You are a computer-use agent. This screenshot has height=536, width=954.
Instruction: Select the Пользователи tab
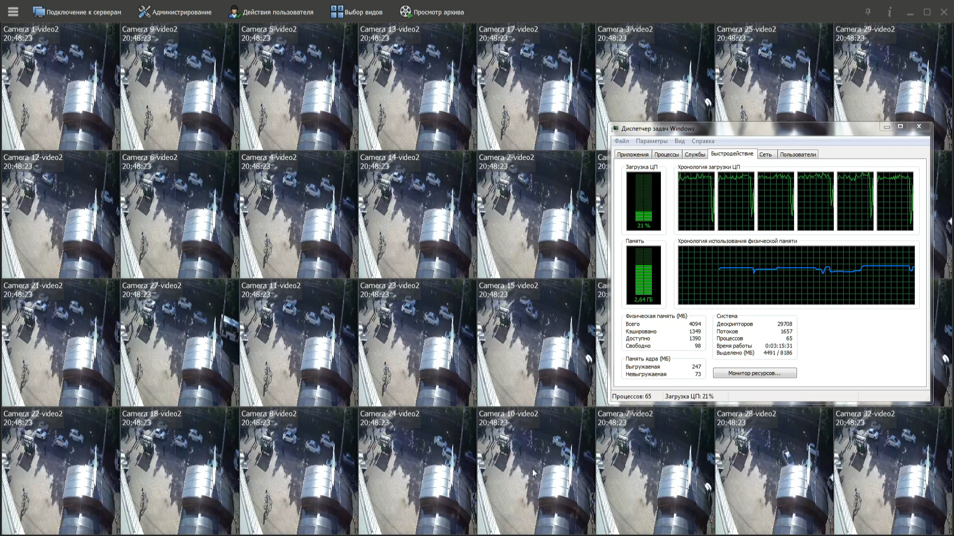[797, 154]
